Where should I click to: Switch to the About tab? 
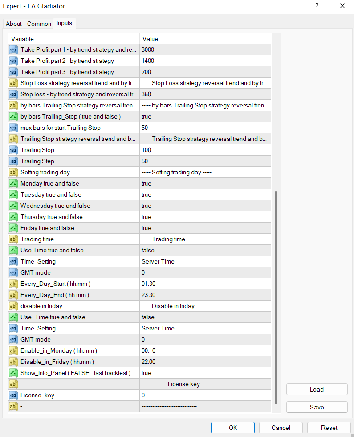14,24
